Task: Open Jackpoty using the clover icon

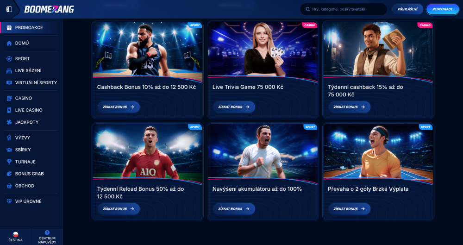Action: [x=9, y=122]
